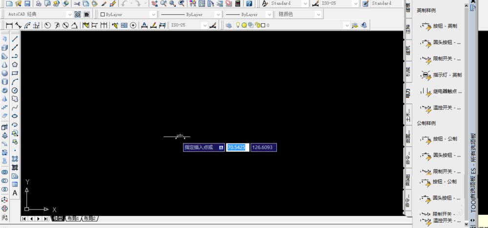
Task: Click the ByLayer color swatch box
Action: click(102, 14)
